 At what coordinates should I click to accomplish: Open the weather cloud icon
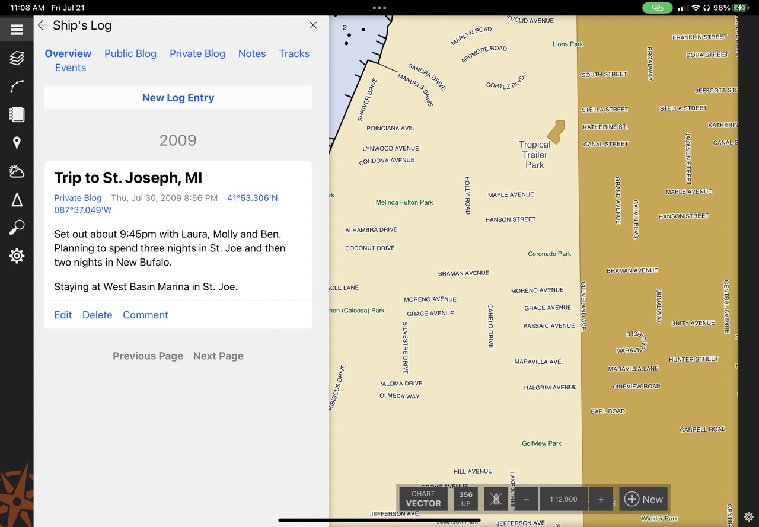[x=17, y=171]
